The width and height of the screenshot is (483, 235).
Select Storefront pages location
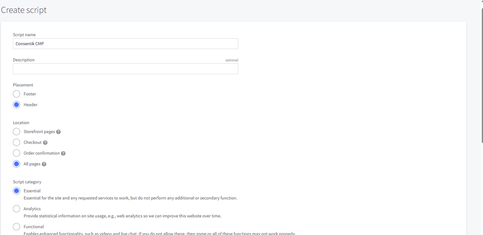point(17,132)
